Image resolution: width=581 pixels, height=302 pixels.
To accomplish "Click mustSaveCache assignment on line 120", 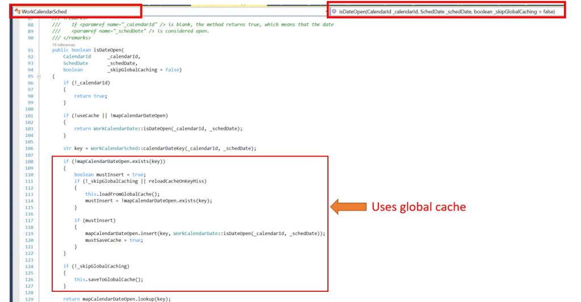I will coord(106,240).
